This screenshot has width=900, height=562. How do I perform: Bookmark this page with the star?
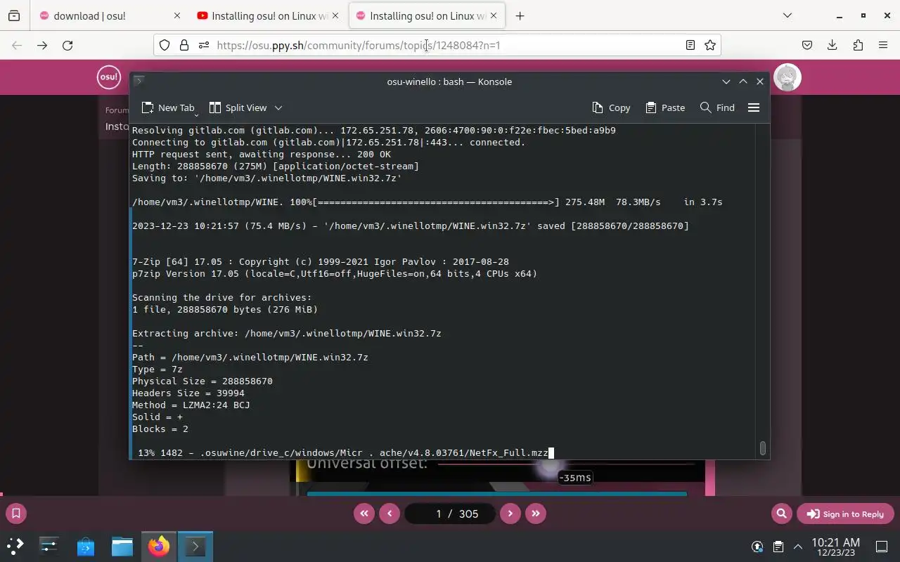[x=710, y=45]
